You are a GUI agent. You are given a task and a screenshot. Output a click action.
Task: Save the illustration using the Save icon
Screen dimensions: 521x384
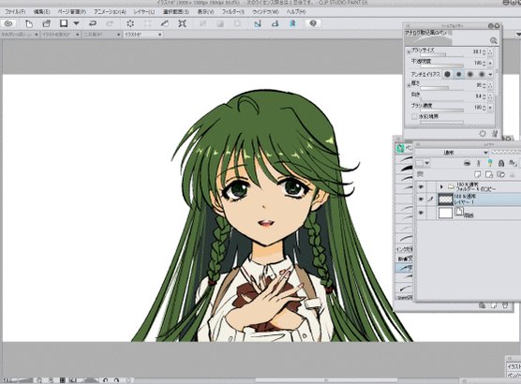tap(64, 23)
